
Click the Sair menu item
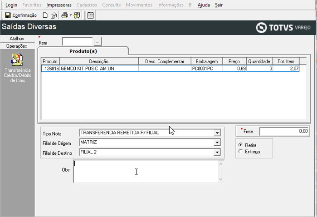pos(219,5)
